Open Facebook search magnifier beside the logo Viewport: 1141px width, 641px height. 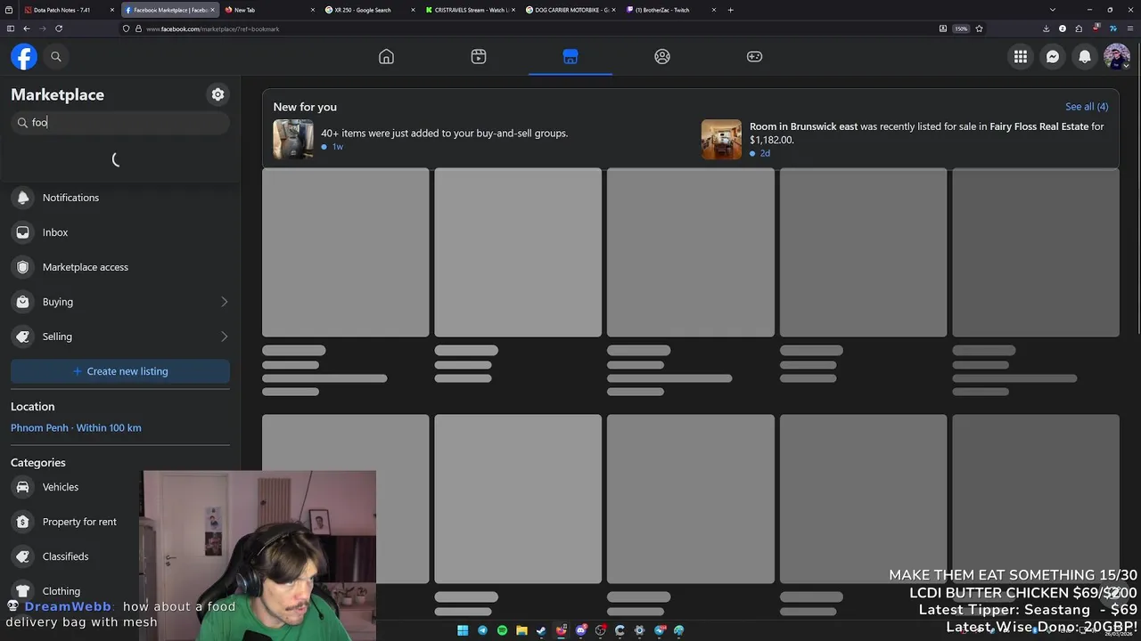tap(56, 56)
